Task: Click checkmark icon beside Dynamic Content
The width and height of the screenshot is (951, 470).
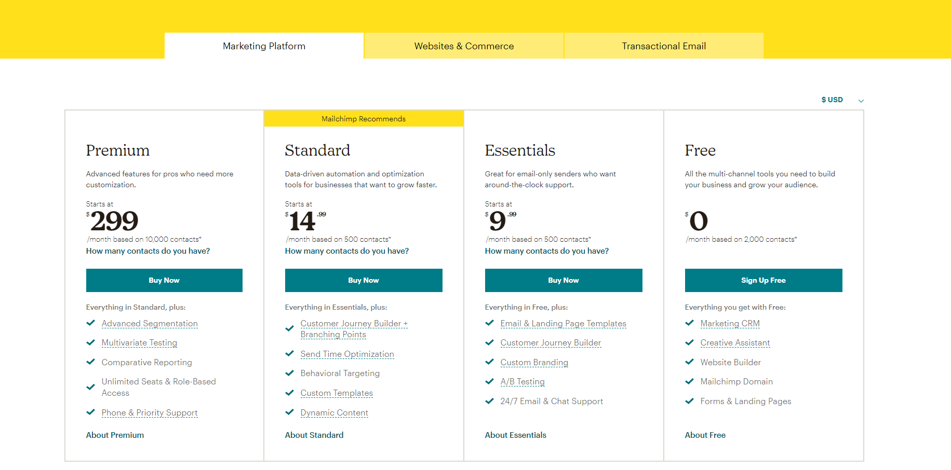Action: click(289, 412)
